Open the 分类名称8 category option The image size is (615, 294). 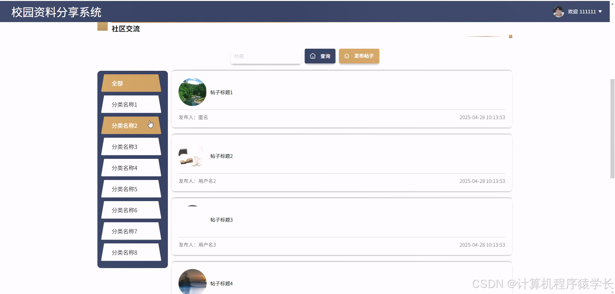131,252
